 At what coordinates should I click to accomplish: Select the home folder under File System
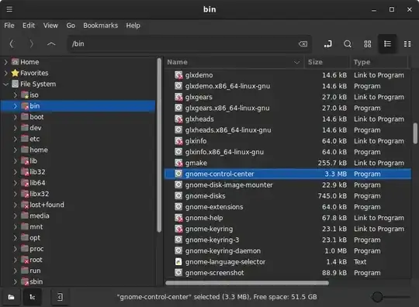(x=39, y=150)
